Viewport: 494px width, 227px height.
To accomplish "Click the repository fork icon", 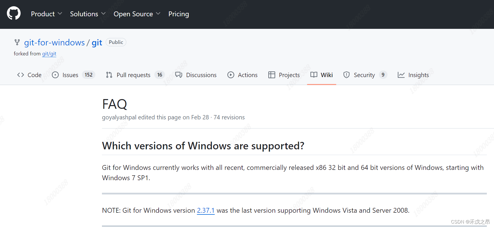I will pos(17,43).
